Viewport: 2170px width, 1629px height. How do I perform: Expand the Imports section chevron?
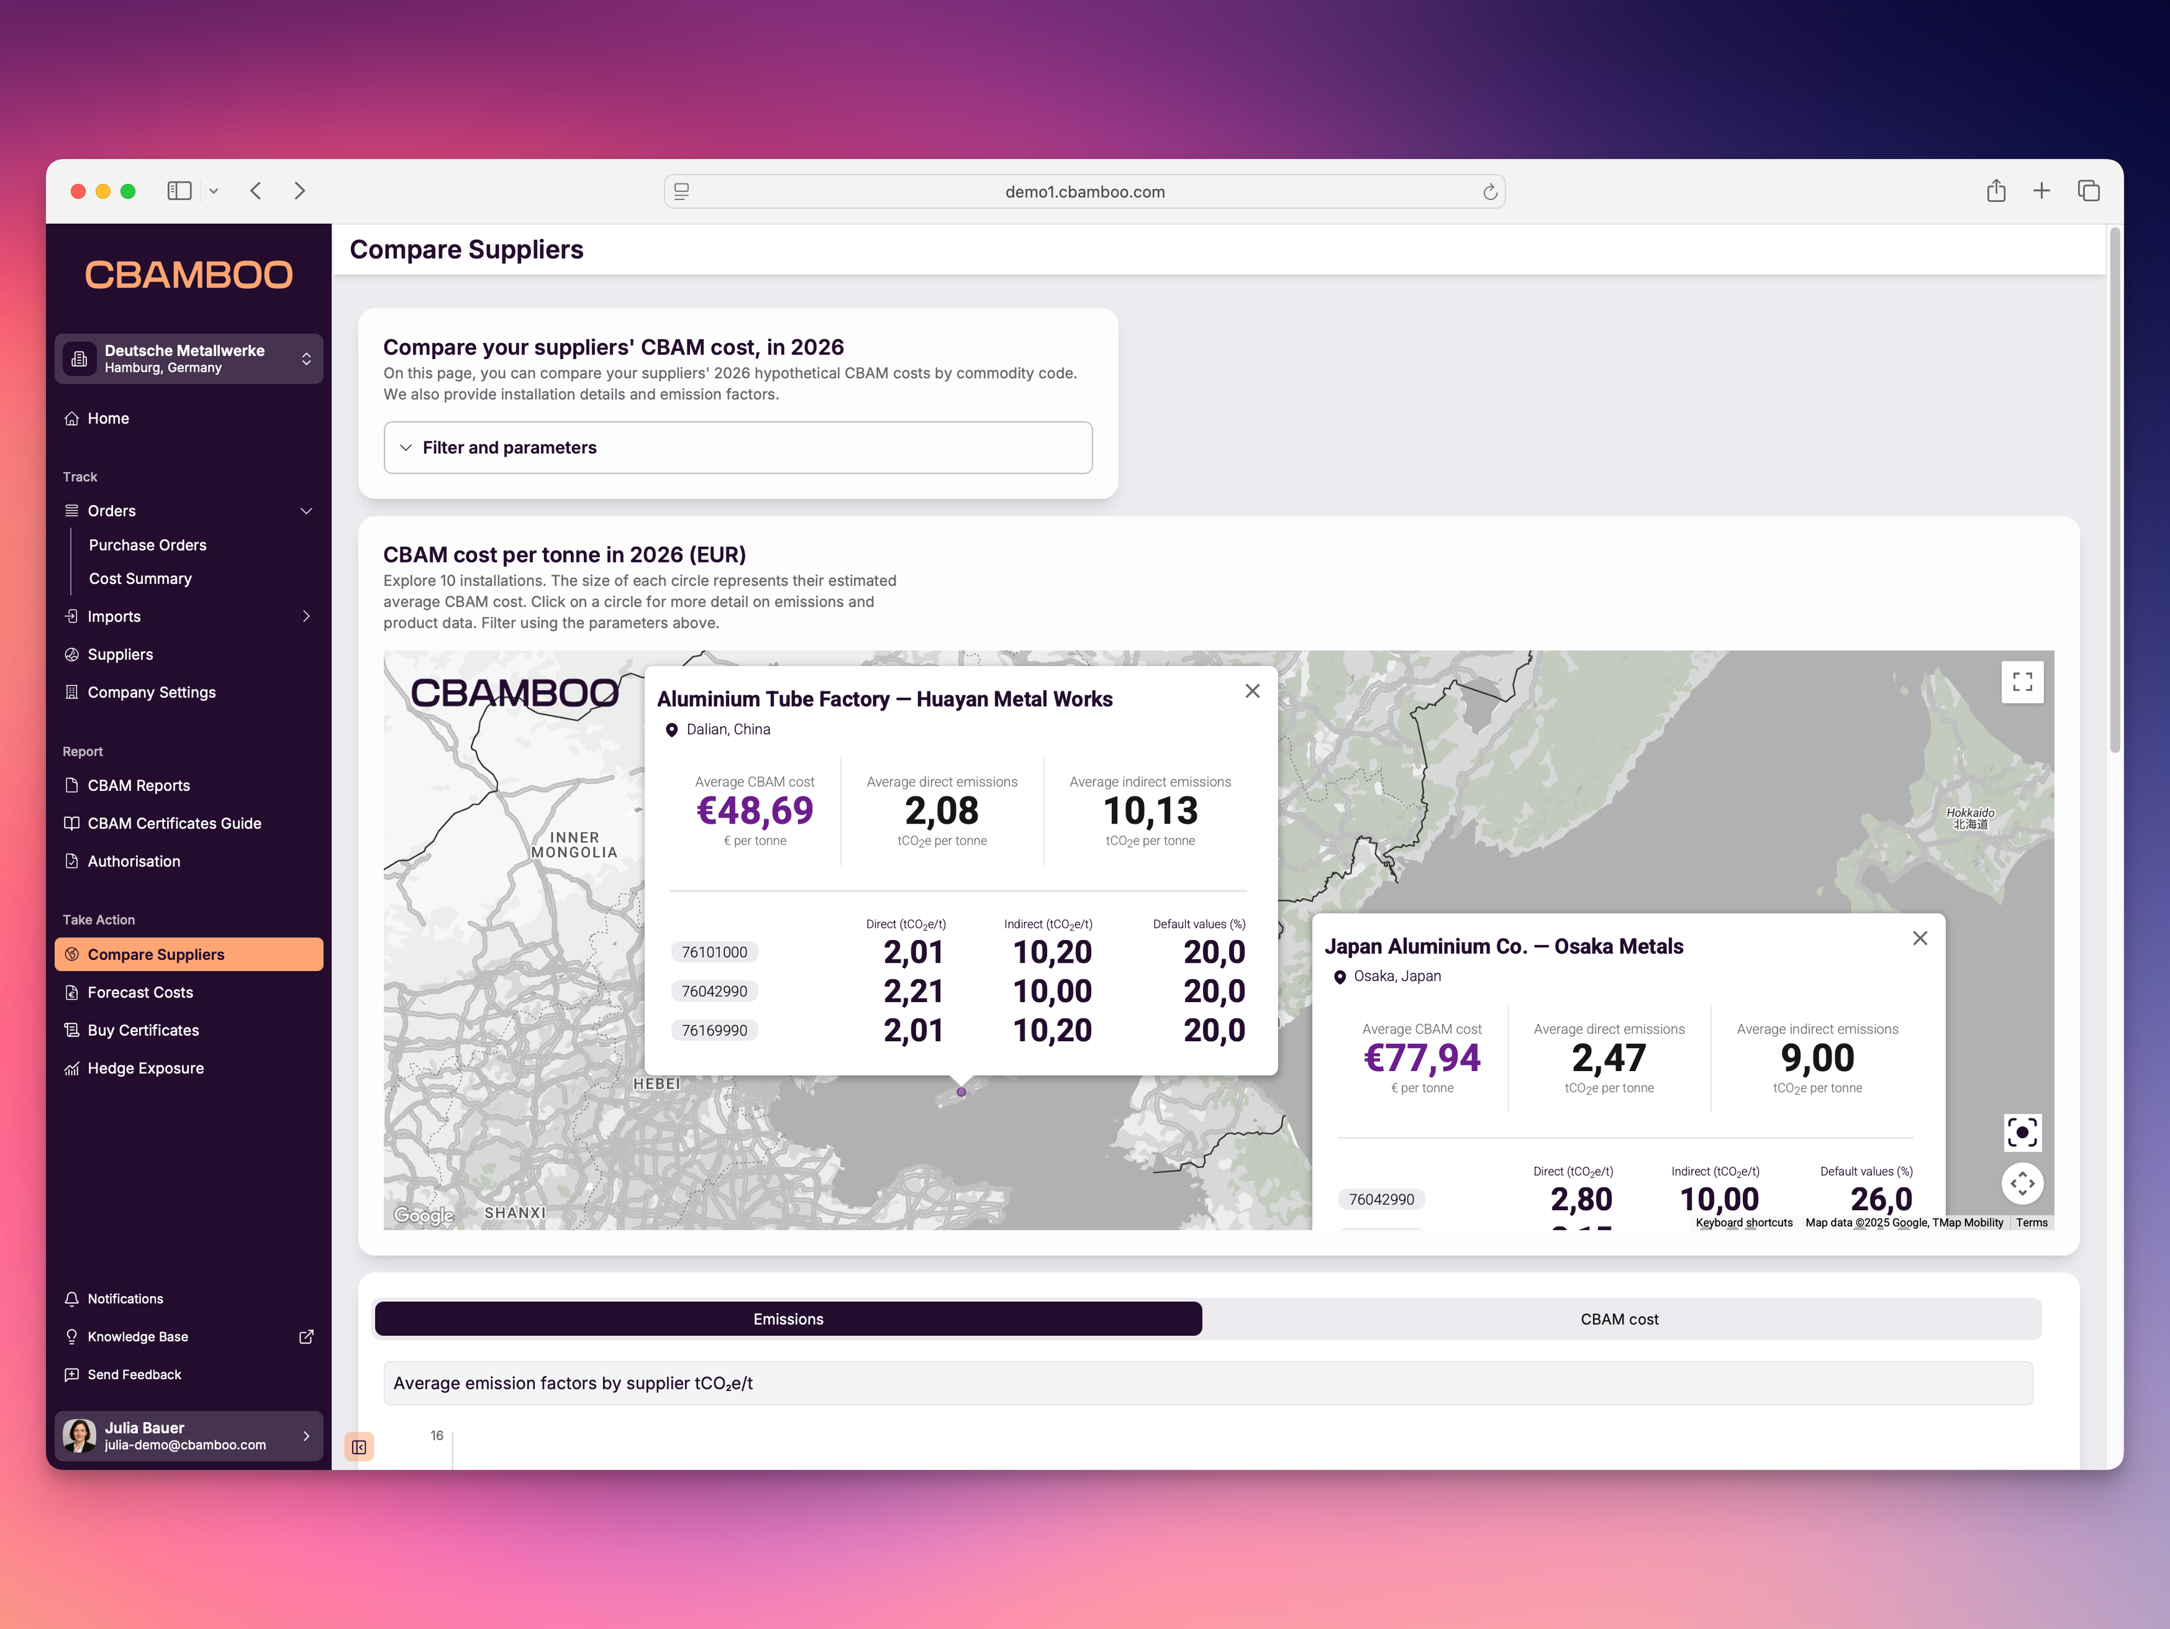[306, 616]
